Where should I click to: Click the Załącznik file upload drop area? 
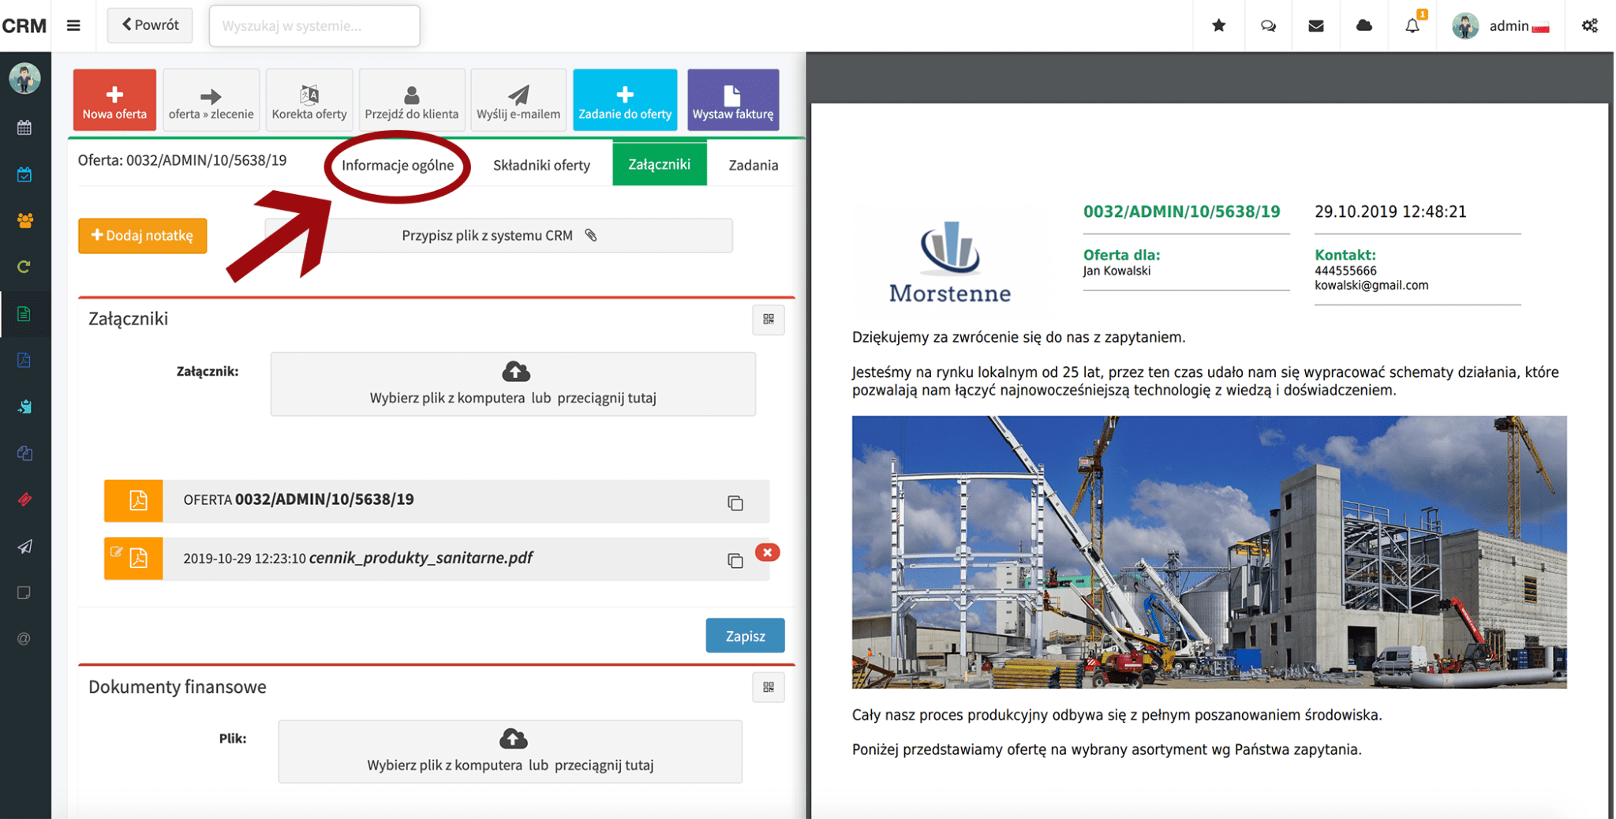(x=513, y=384)
